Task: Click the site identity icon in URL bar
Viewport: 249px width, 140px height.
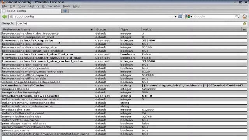Action: coord(11,16)
